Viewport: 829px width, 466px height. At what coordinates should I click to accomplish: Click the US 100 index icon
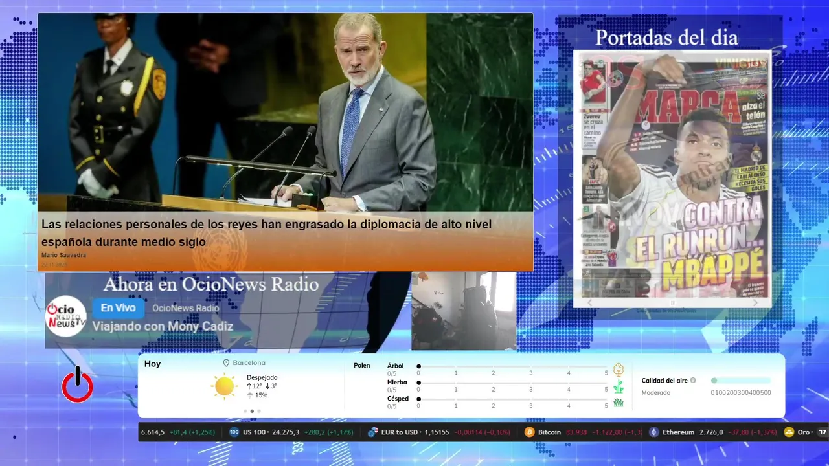[234, 432]
